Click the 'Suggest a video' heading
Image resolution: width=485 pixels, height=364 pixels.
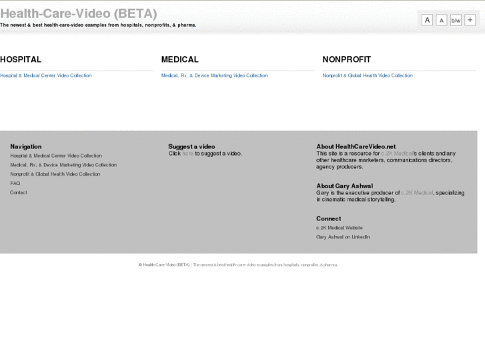point(191,146)
